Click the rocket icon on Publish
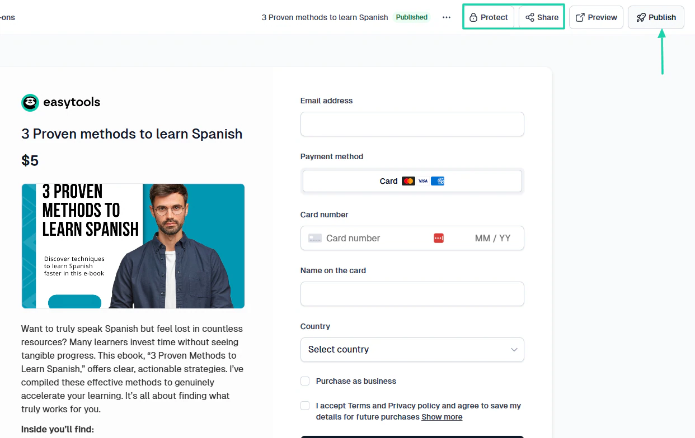 [641, 17]
